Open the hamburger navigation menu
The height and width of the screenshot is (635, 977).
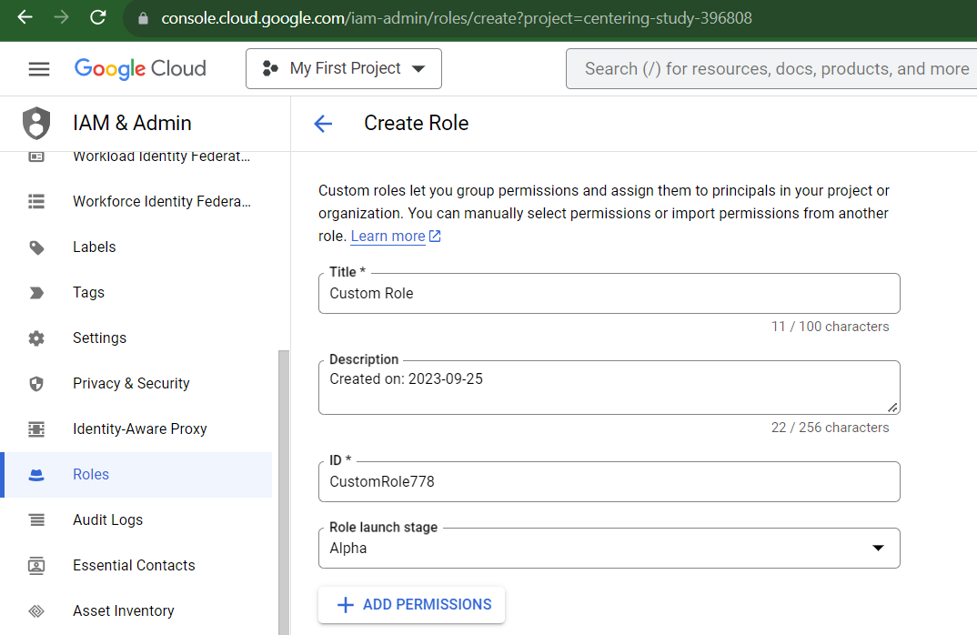click(39, 69)
